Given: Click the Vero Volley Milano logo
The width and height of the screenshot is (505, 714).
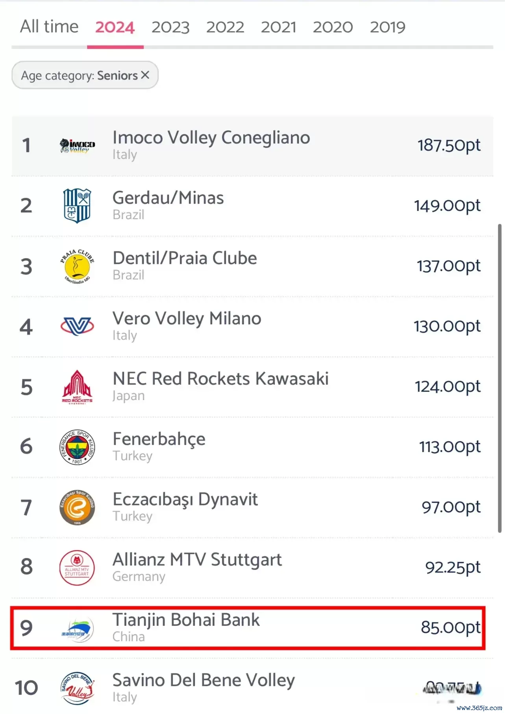Looking at the screenshot, I should (x=77, y=326).
